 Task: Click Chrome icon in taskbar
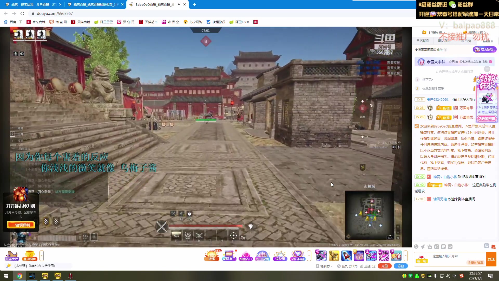pyautogui.click(x=19, y=276)
